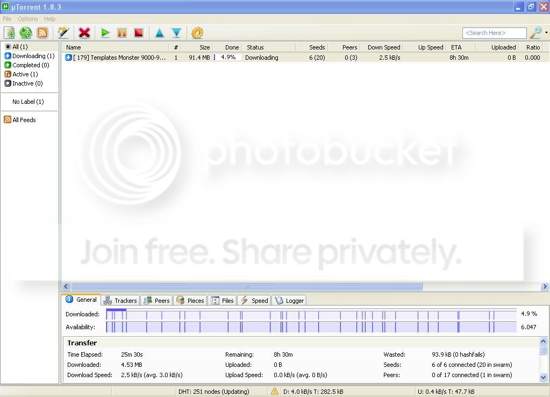The width and height of the screenshot is (550, 397).
Task: Click the Availability pieces bar
Action: (311, 327)
